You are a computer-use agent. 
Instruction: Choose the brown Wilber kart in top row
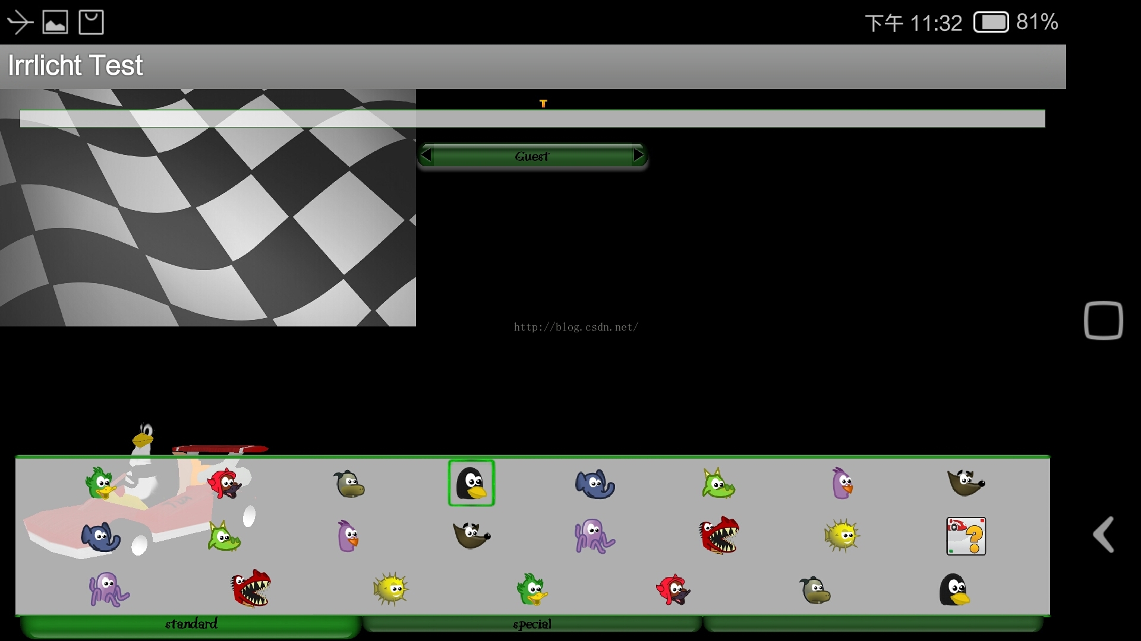[966, 483]
